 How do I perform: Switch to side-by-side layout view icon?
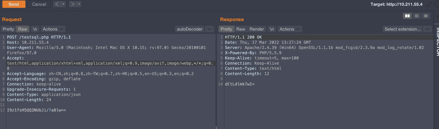tap(407, 16)
